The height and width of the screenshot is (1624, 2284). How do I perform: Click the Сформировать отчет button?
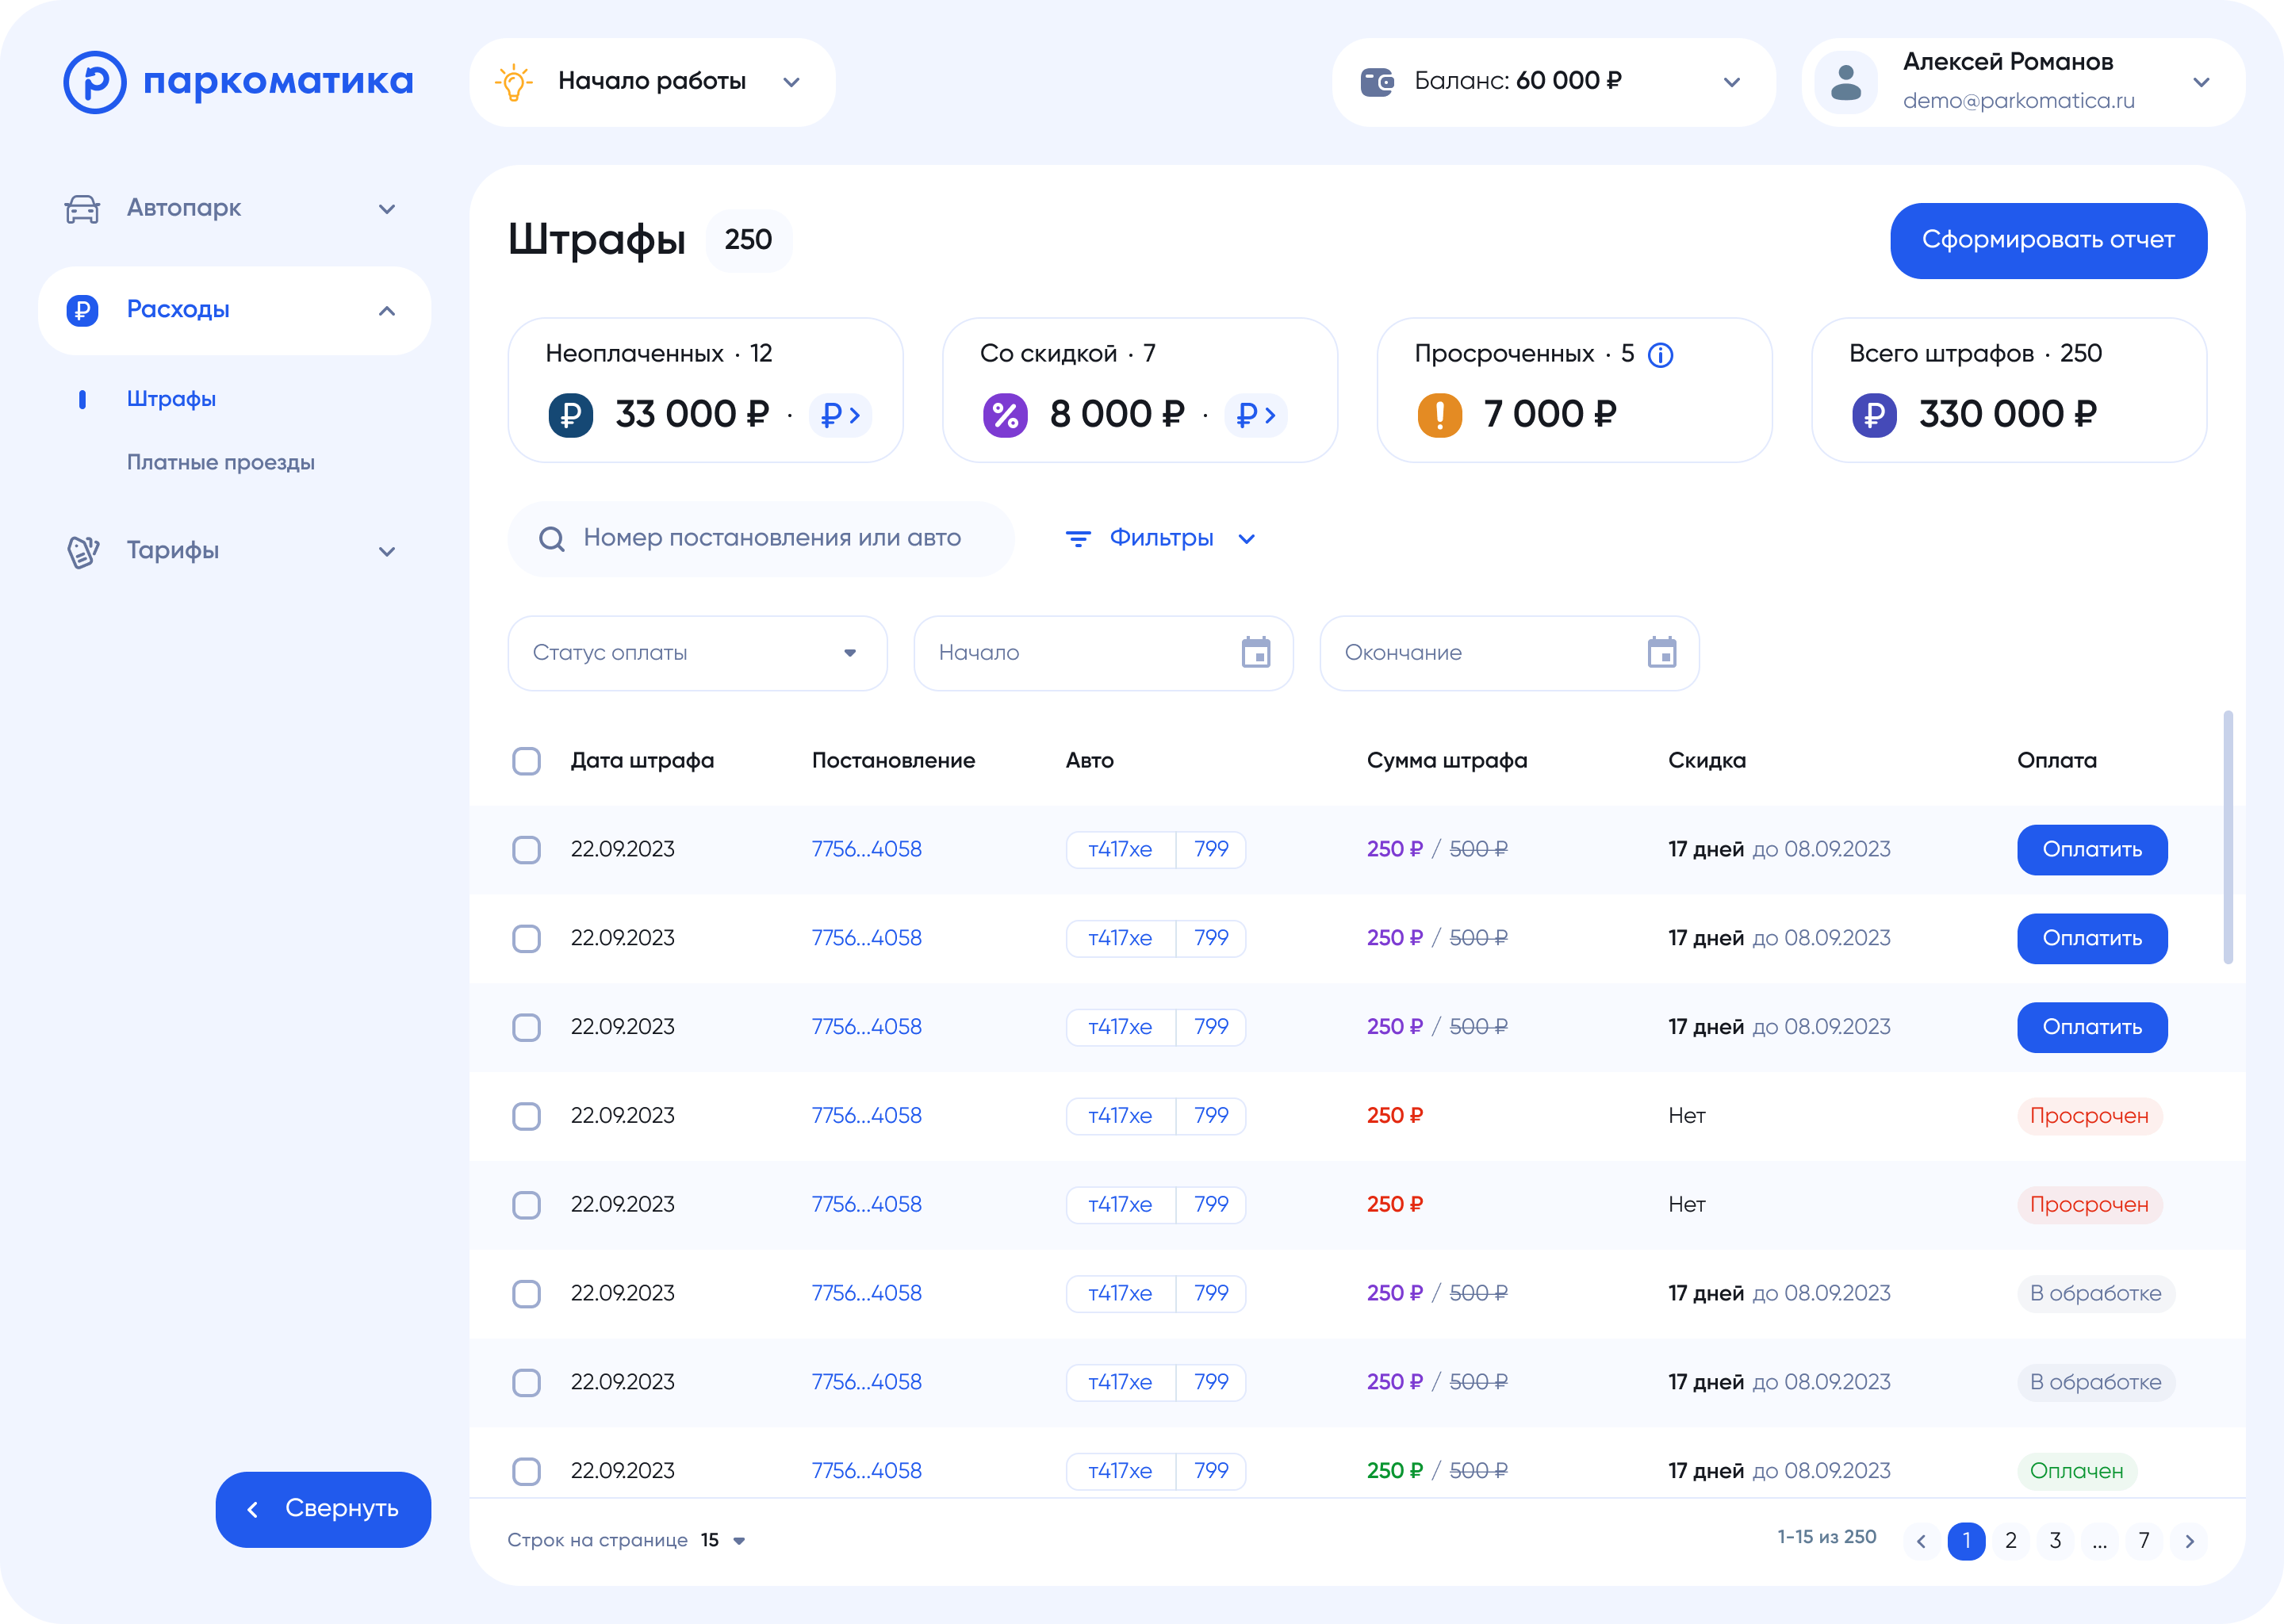click(x=2048, y=241)
